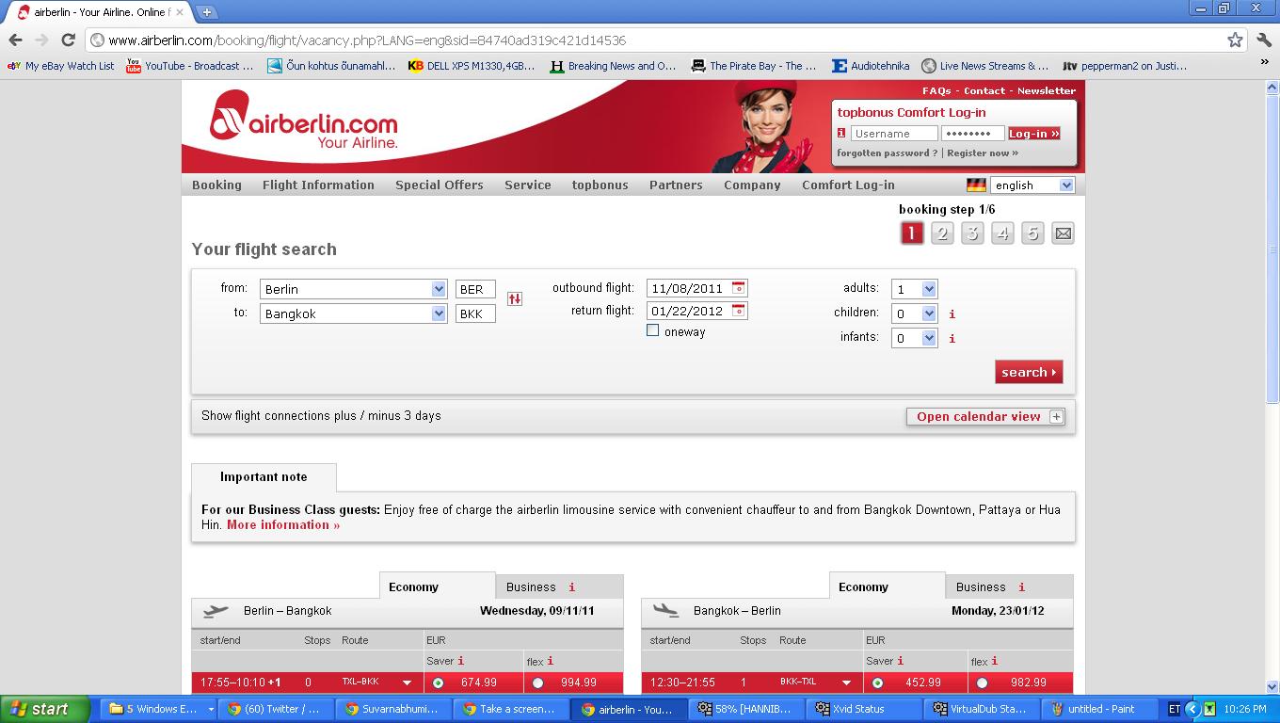Click forgotten password link
Image resolution: width=1280 pixels, height=723 pixels.
click(887, 153)
